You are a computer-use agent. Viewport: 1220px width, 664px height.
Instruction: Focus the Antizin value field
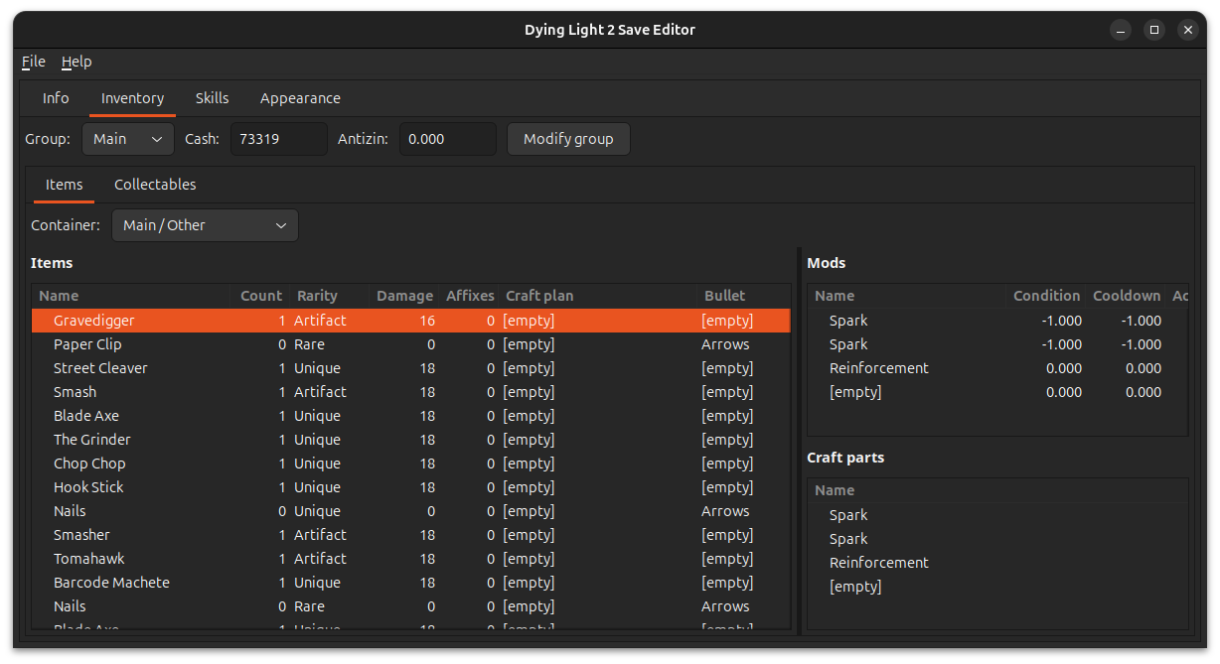447,139
